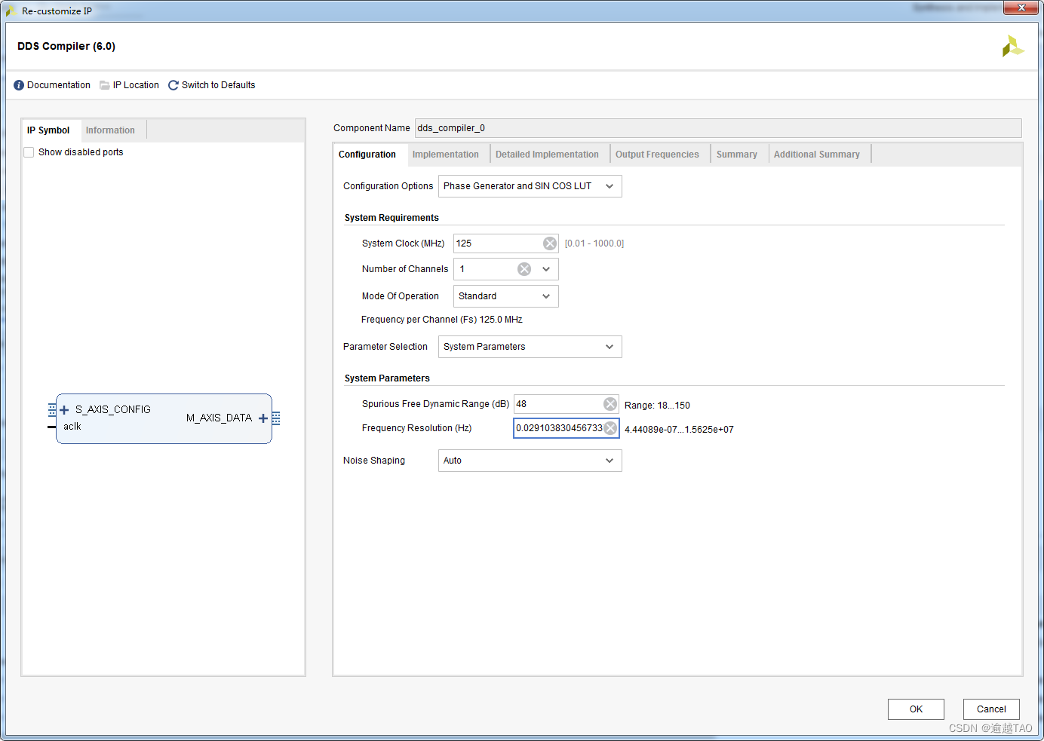Image resolution: width=1044 pixels, height=741 pixels.
Task: Open the Number of Channels dropdown
Action: [546, 269]
